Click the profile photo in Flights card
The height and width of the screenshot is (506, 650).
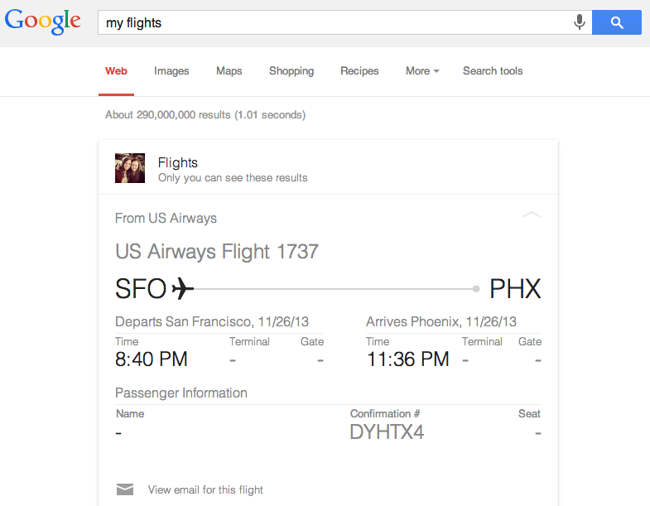(130, 168)
